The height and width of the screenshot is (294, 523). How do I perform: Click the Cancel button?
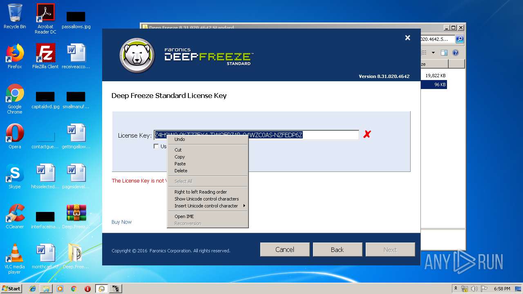pyautogui.click(x=285, y=249)
